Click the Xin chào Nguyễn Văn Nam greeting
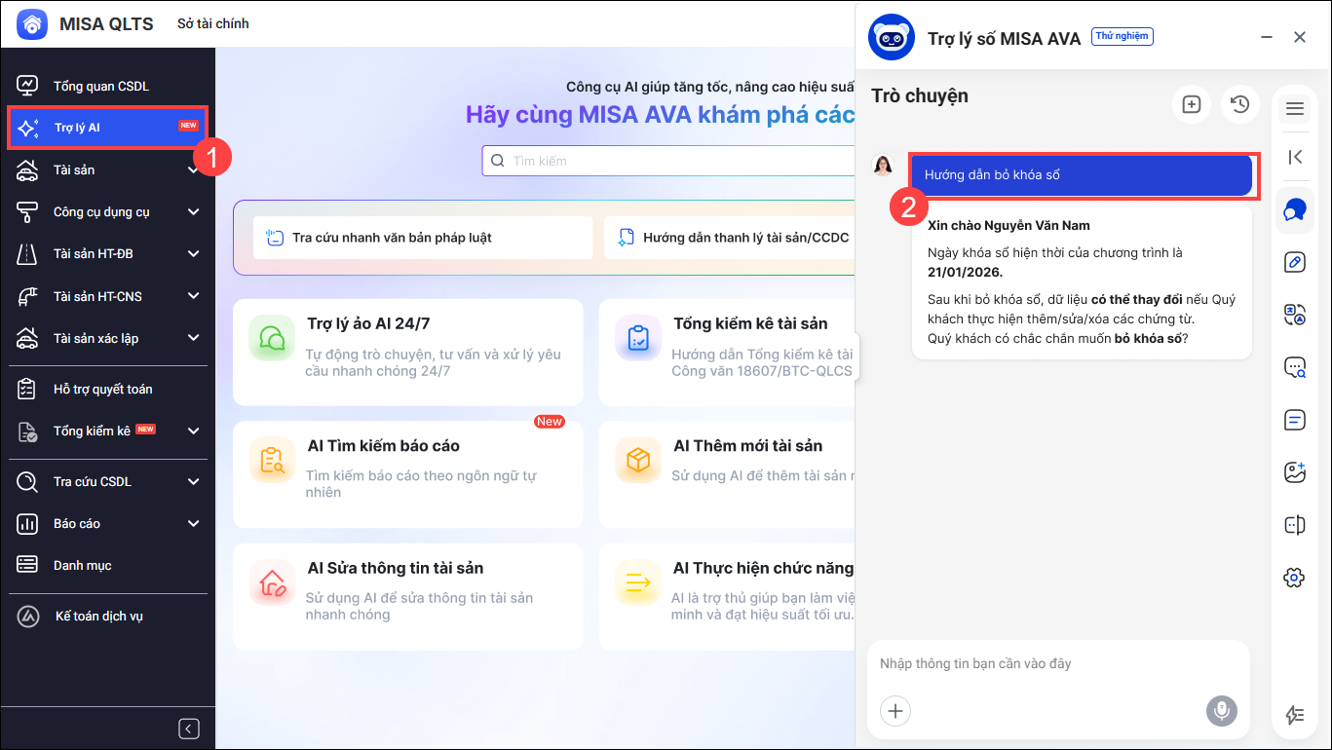1332x750 pixels. click(1009, 225)
